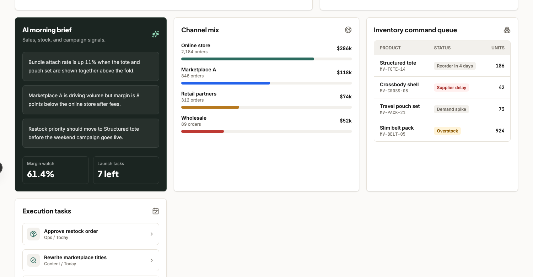Click the 89 orders count
The height and width of the screenshot is (277, 533).
point(191,124)
